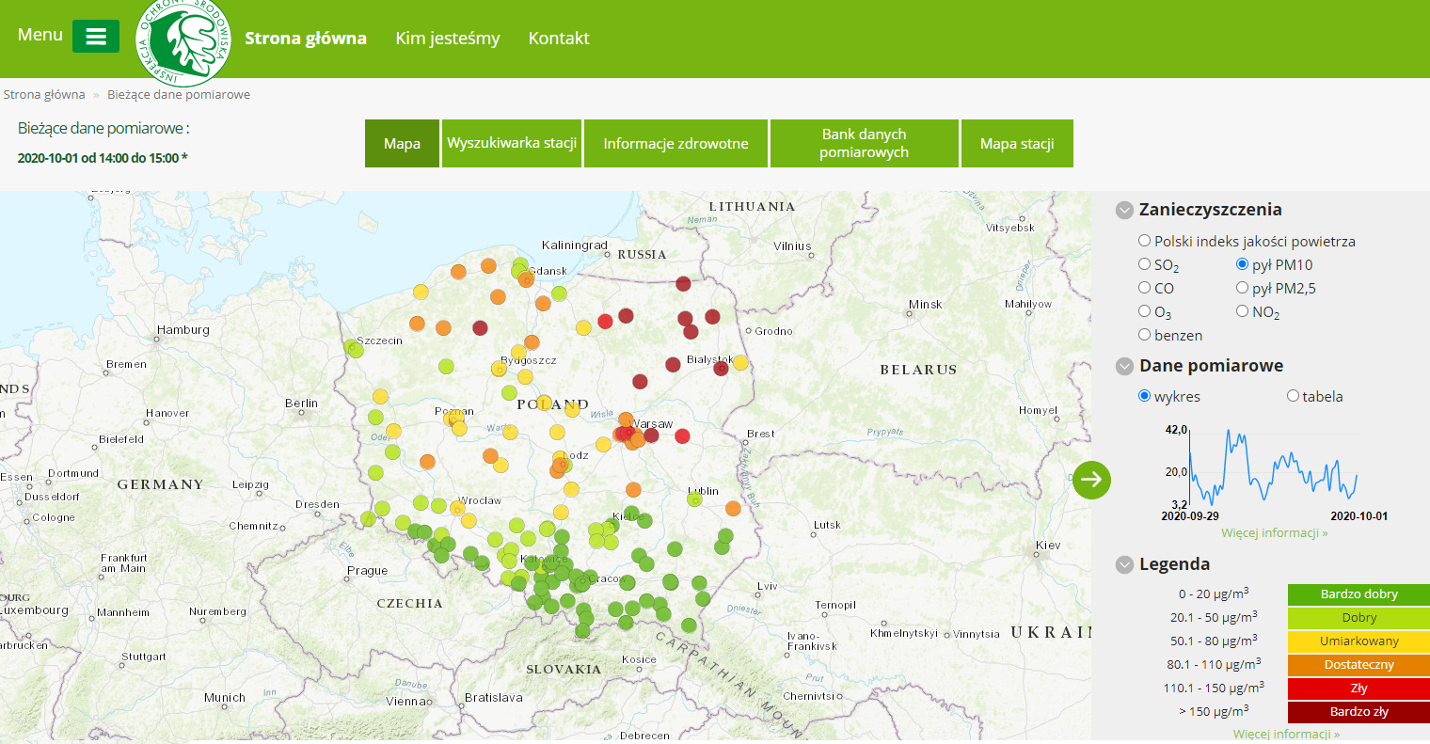This screenshot has width=1430, height=744.
Task: Click the Berlin city label on map
Action: [x=301, y=404]
